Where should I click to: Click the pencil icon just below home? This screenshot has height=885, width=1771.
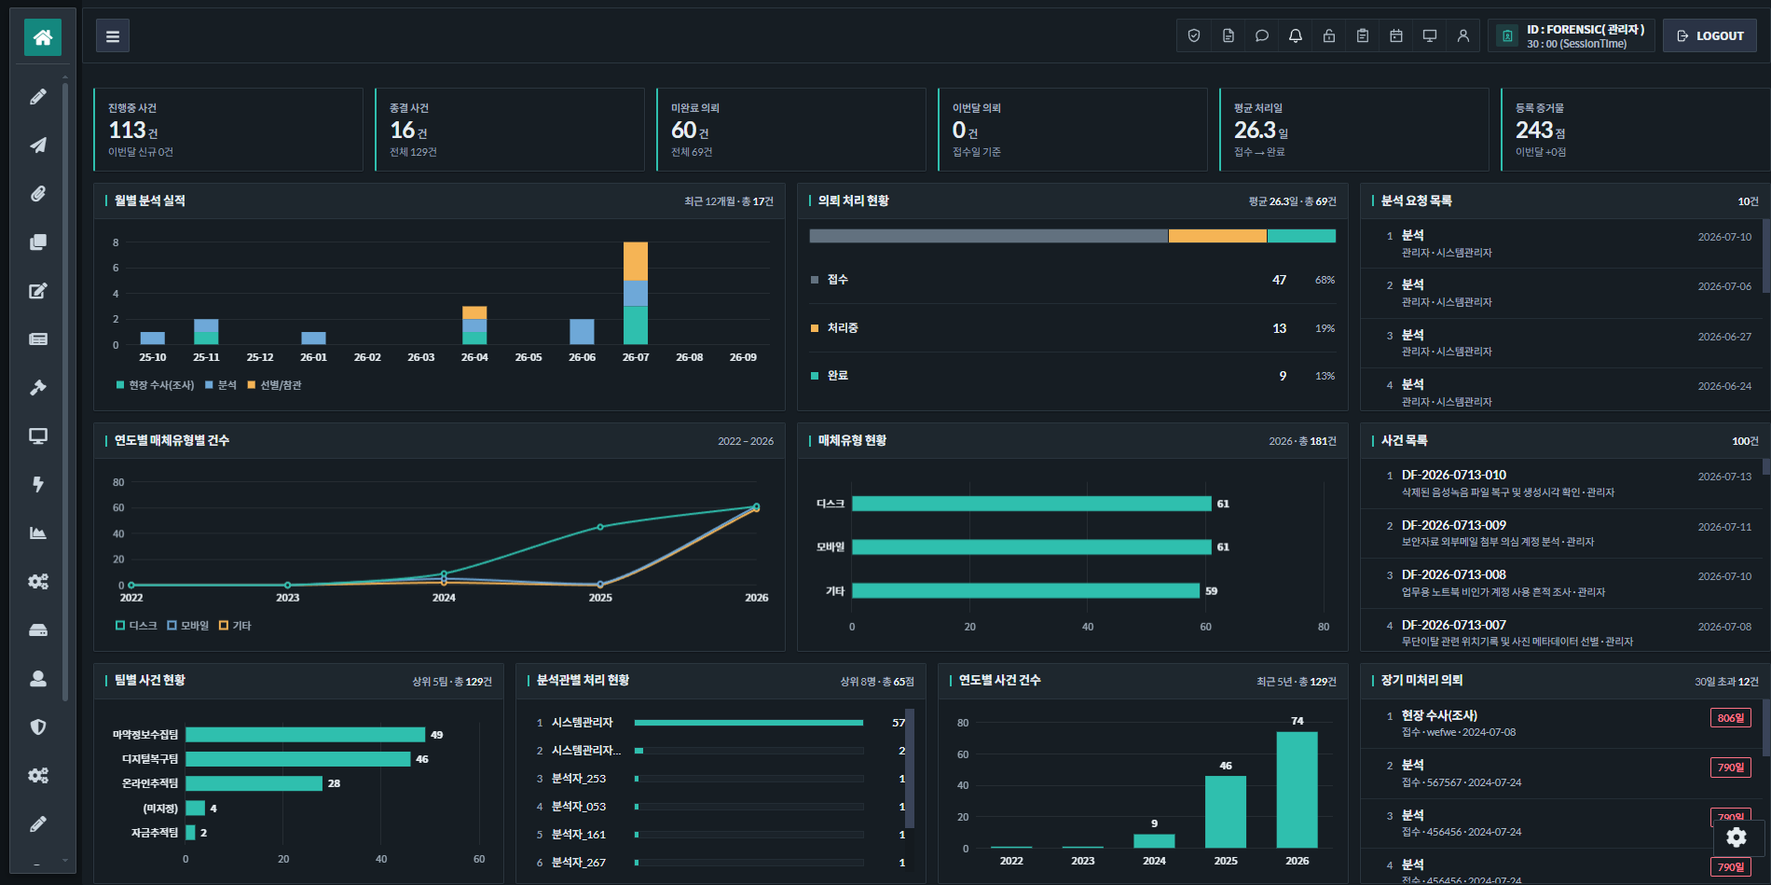(x=38, y=97)
